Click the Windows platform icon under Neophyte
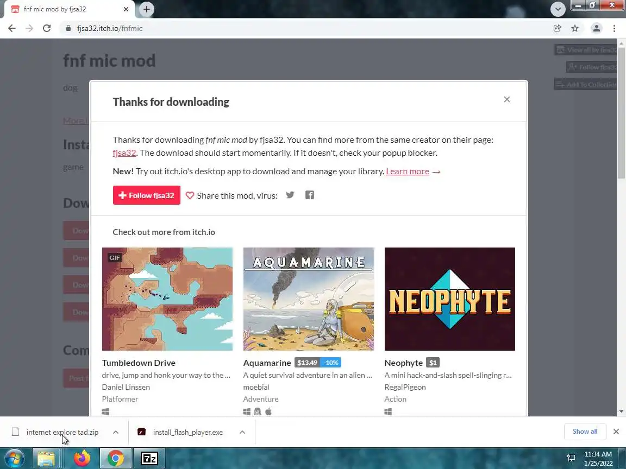 388,411
